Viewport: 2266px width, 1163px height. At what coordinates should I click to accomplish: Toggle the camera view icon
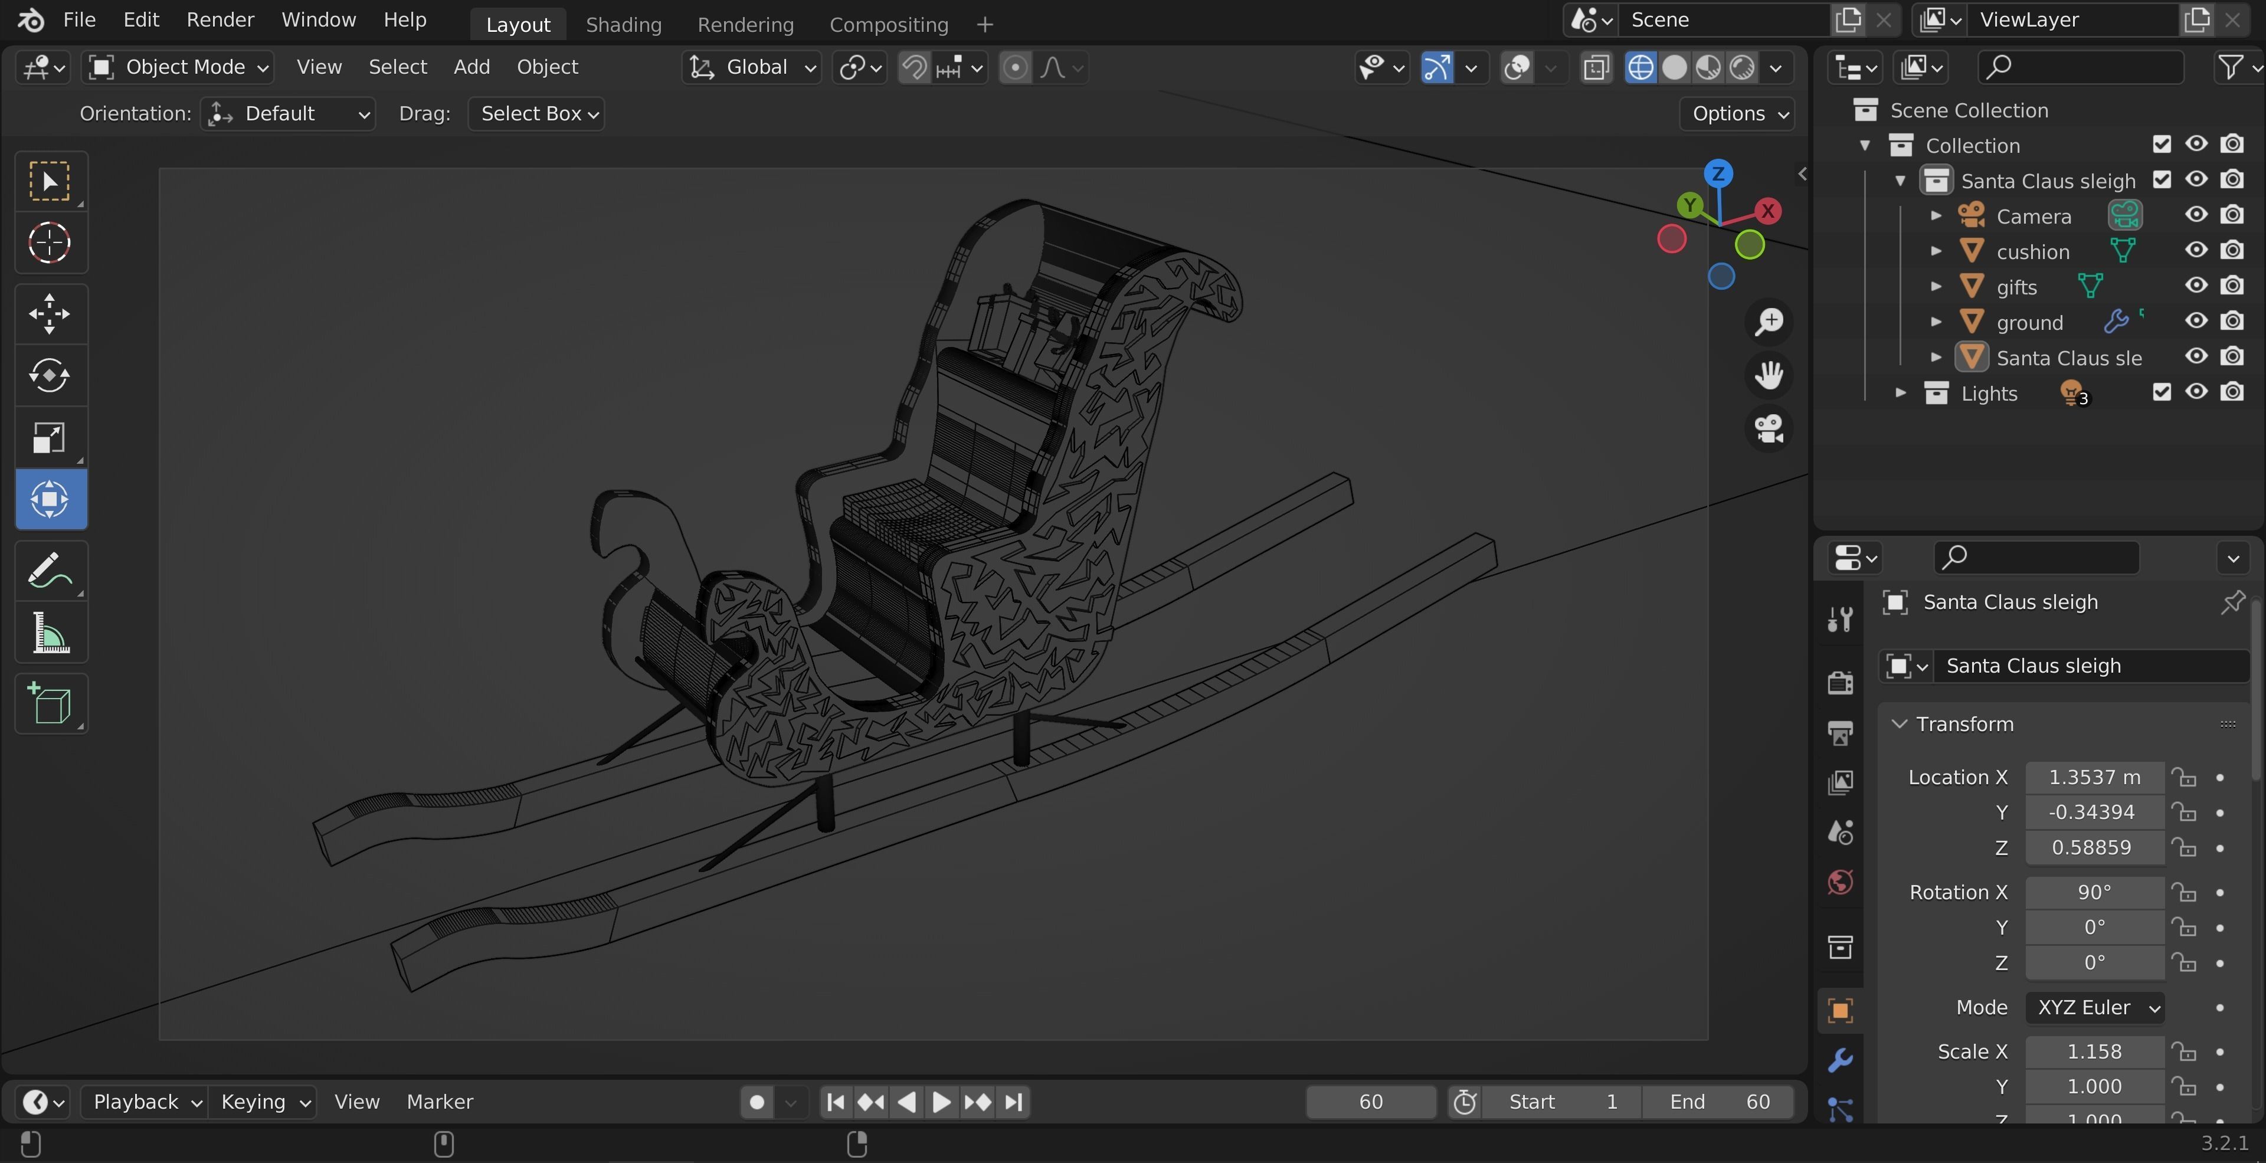click(1768, 430)
